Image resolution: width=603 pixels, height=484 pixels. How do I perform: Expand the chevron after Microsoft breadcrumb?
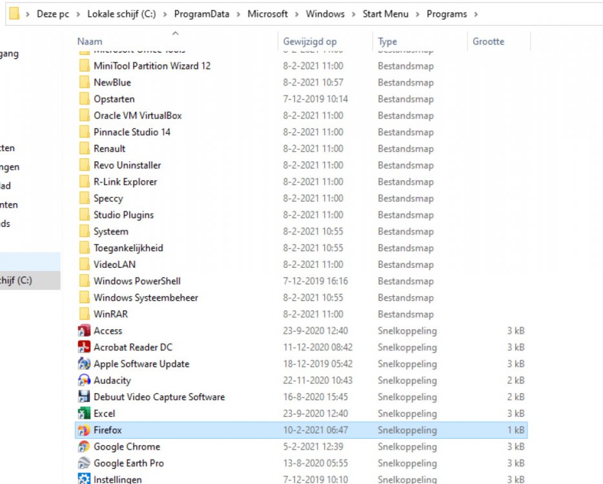point(297,14)
